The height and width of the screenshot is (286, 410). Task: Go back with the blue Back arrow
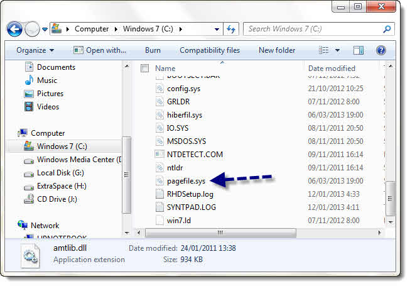(x=14, y=29)
